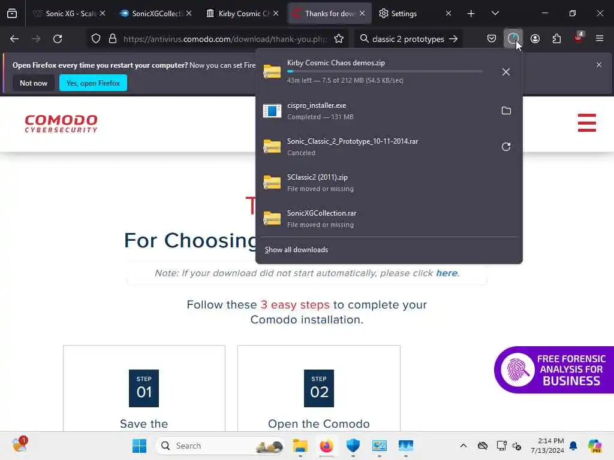Viewport: 614px width, 460px height.
Task: Open widgets weather icon on taskbar
Action: tap(20, 445)
